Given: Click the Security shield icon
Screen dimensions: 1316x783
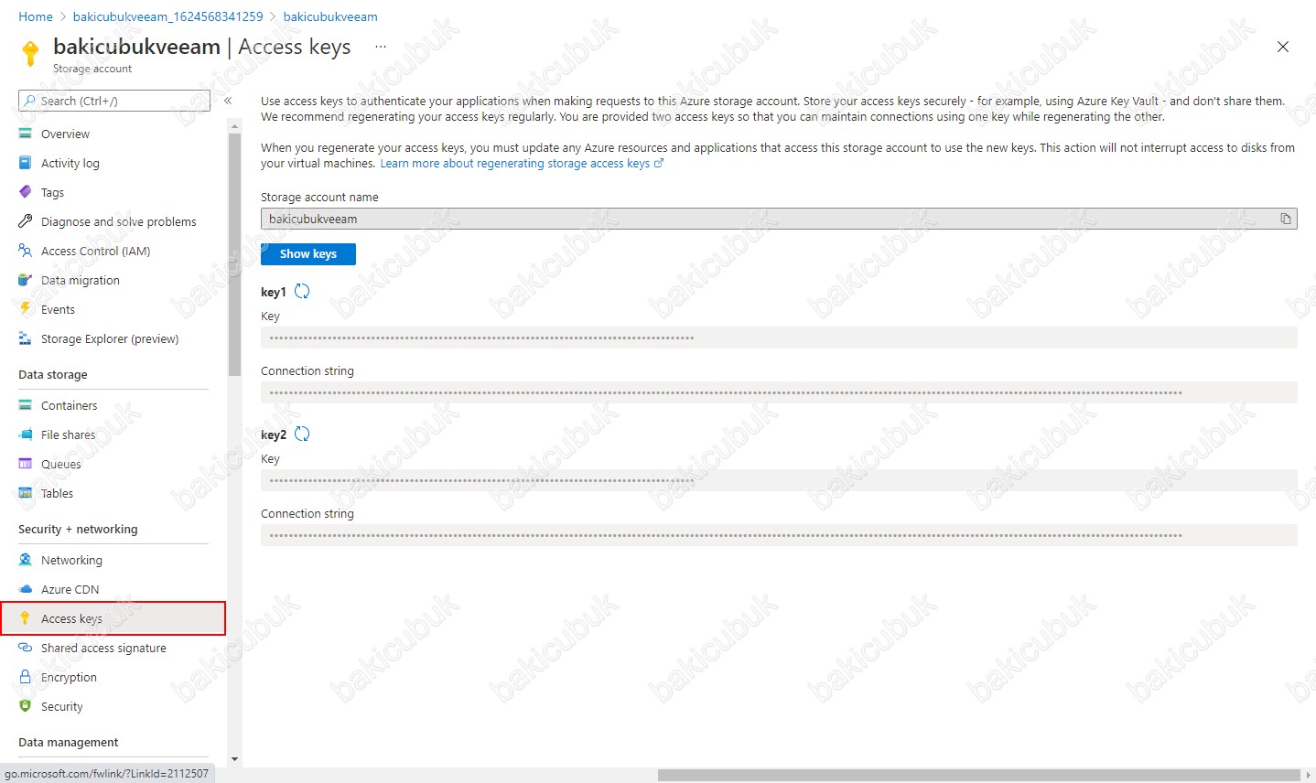Looking at the screenshot, I should tap(25, 706).
